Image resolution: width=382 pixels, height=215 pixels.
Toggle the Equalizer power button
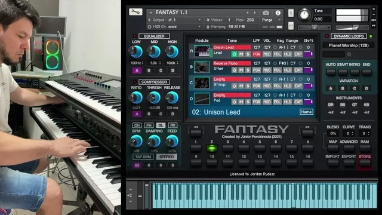pos(134,36)
